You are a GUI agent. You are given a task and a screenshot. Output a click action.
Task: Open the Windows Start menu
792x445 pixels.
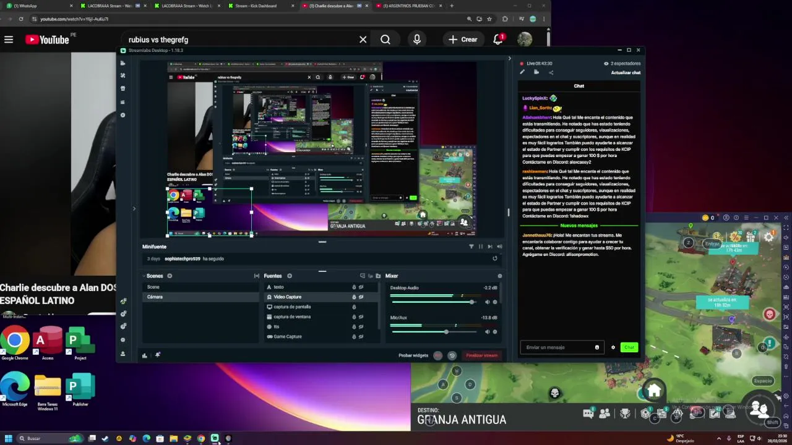[x=9, y=438]
